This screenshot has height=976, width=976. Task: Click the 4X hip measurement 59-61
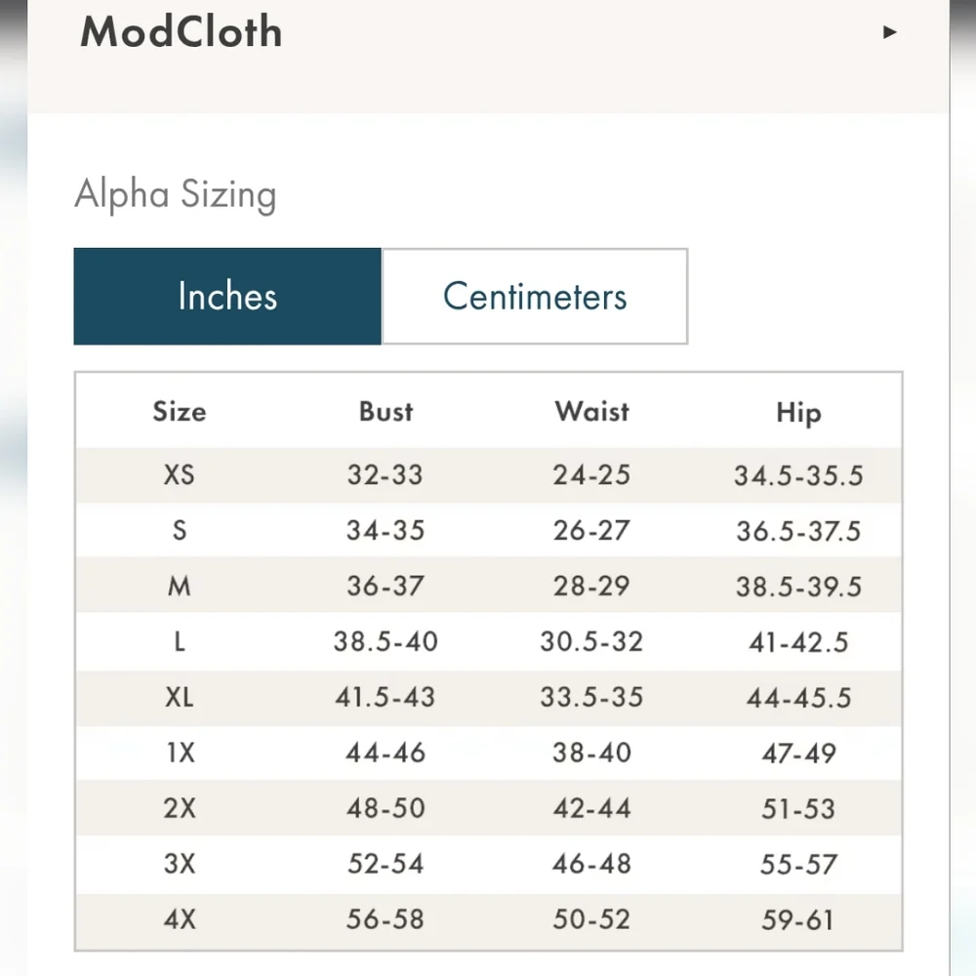[x=798, y=920]
